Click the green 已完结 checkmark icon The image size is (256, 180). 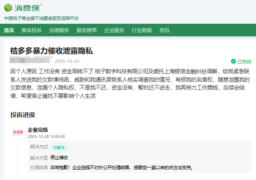233,61
